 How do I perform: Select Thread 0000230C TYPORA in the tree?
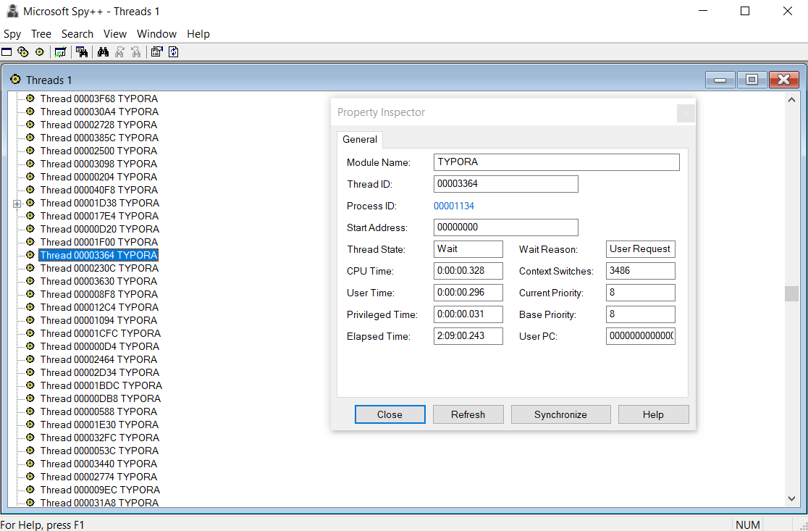pyautogui.click(x=98, y=268)
